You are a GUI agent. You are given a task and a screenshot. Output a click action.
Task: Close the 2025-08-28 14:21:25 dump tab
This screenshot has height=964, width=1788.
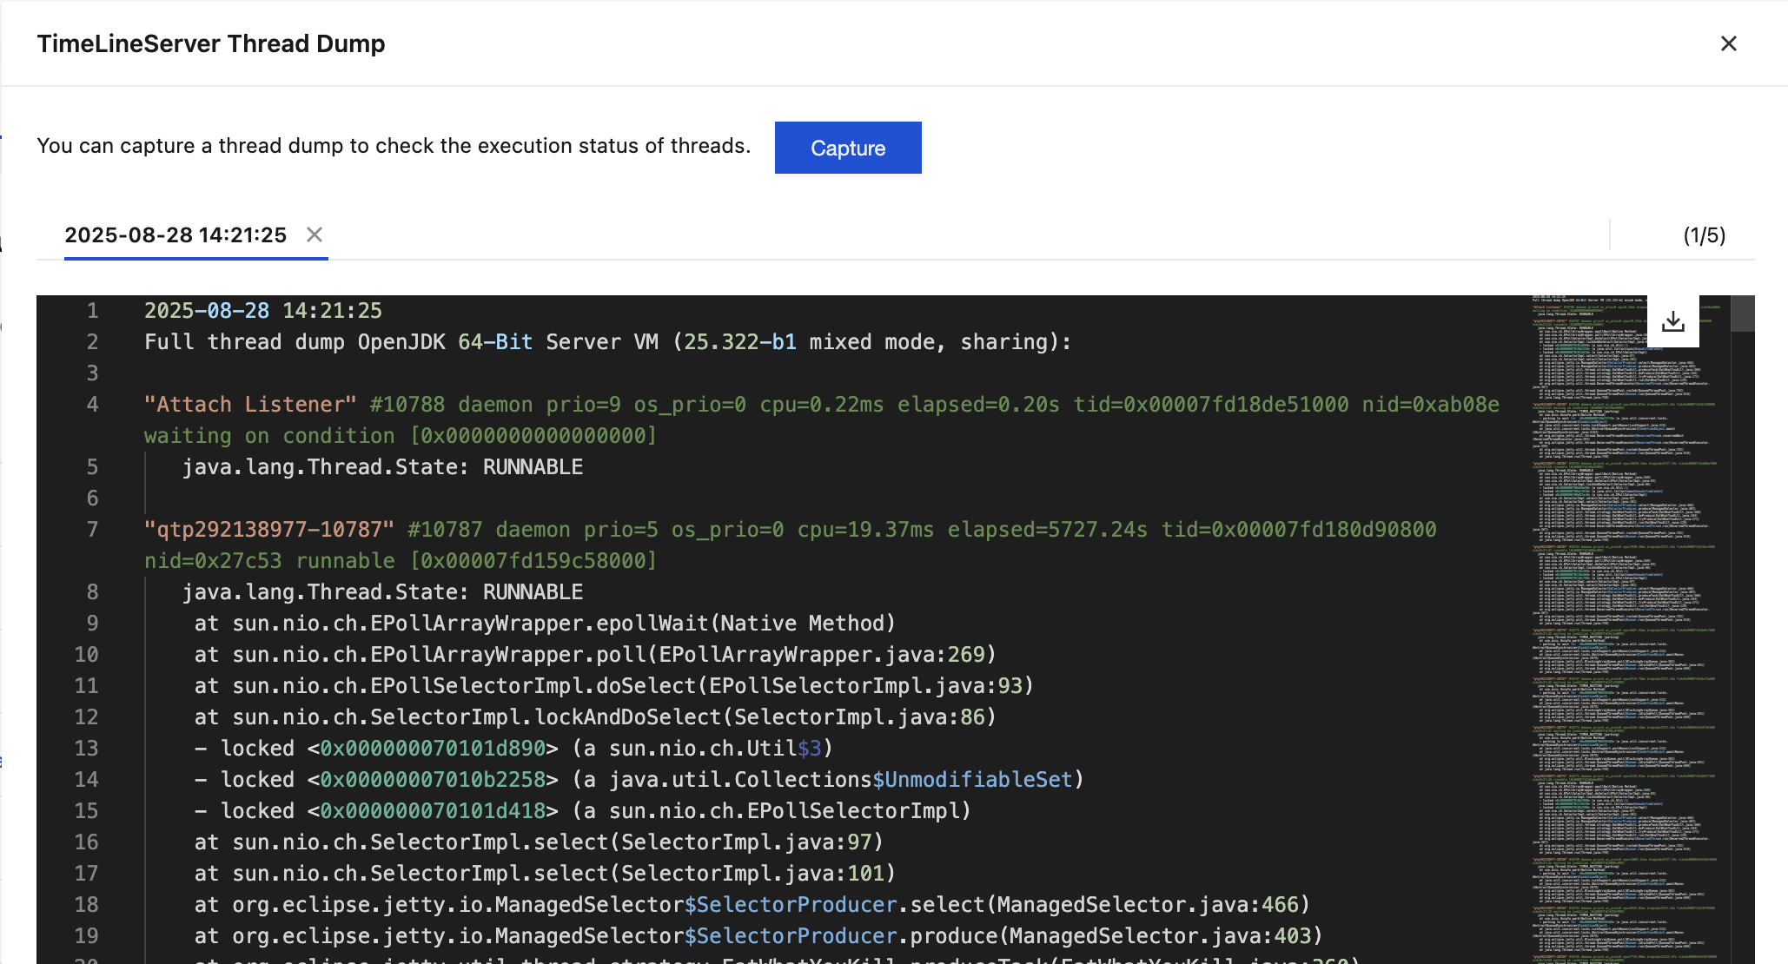point(315,234)
